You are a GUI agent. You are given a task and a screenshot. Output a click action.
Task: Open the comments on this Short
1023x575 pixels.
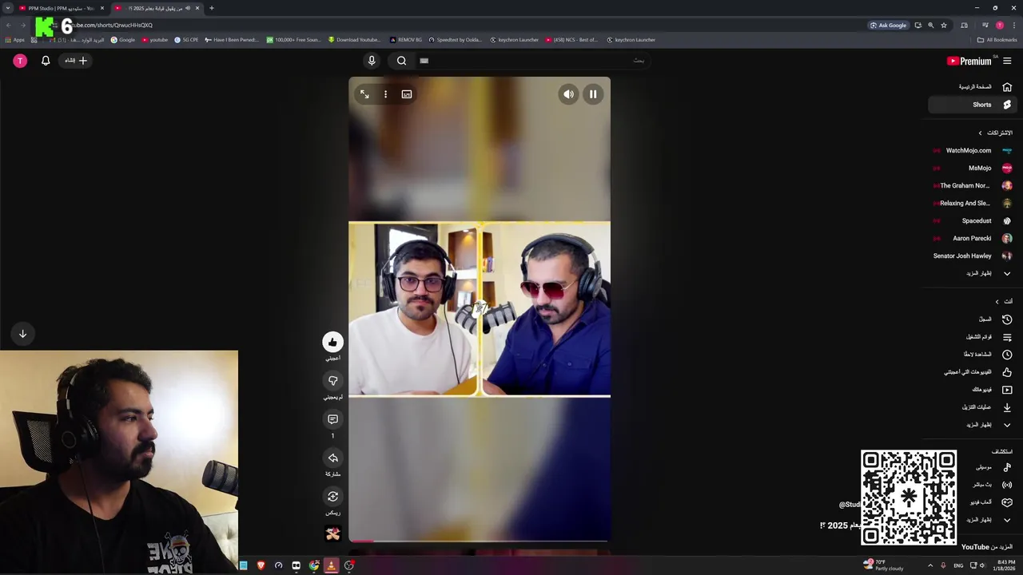332,419
